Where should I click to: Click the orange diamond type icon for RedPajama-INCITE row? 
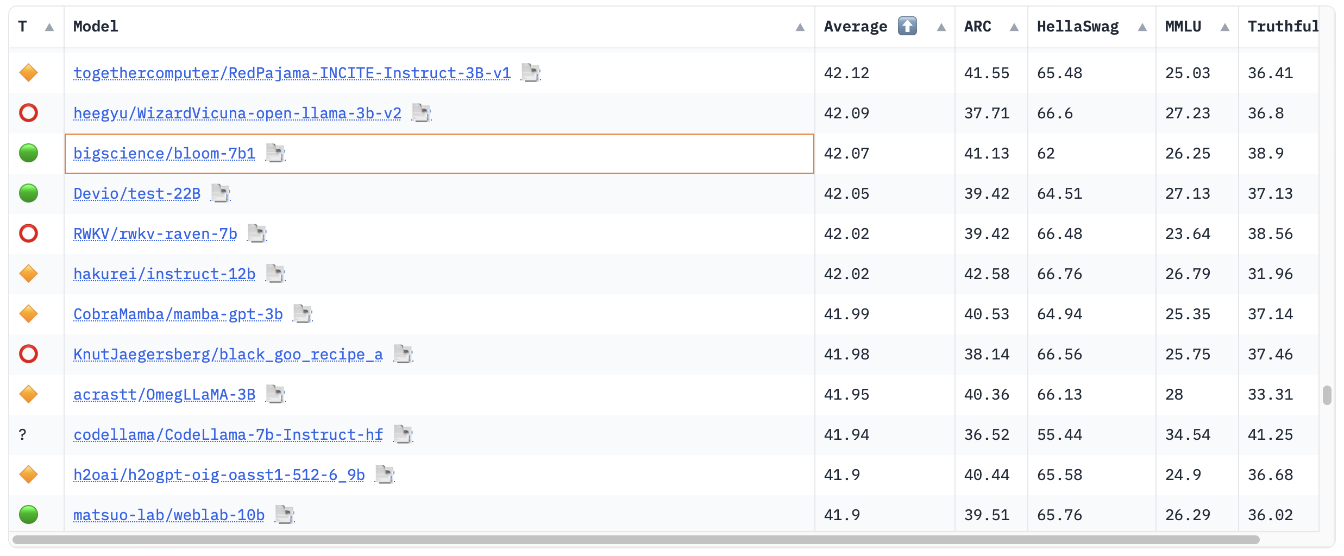point(28,73)
